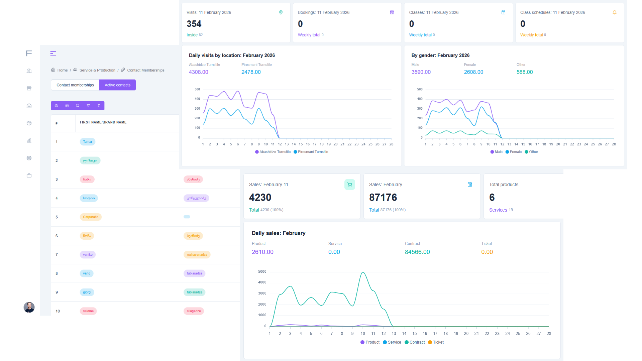Viewport: 642px width, 361px height.
Task: Open the filter funnel tool
Action: pyautogui.click(x=88, y=106)
